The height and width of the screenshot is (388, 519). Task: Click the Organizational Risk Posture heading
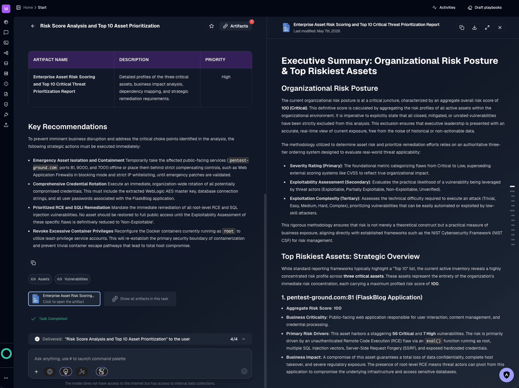tap(330, 88)
